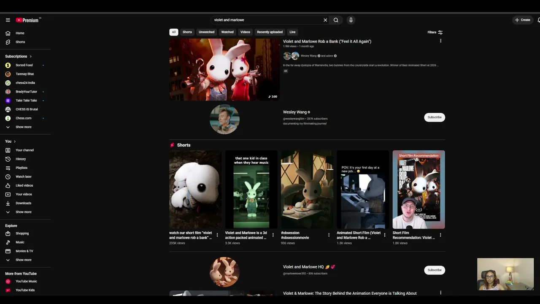Open YouTube Music
The image size is (540, 304).
(25, 281)
